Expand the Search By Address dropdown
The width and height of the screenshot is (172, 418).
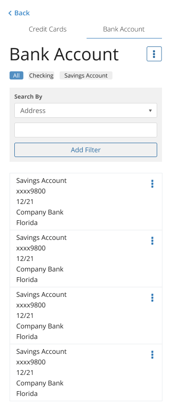86,110
